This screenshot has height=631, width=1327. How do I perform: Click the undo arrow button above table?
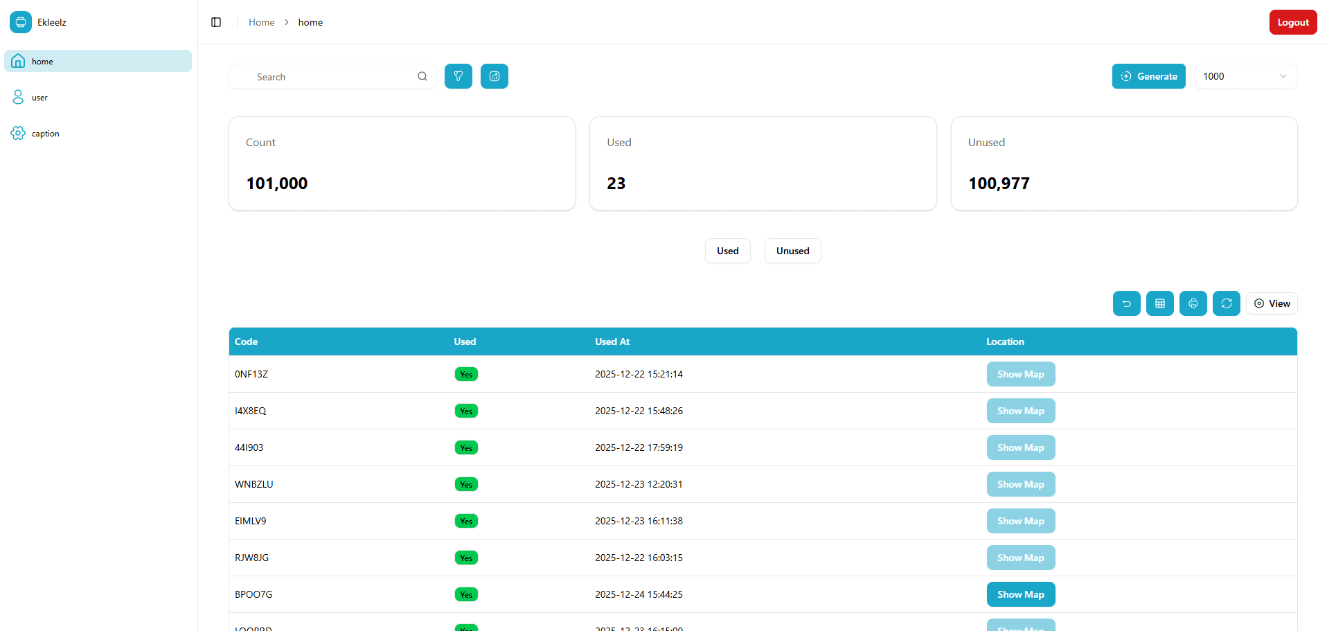(x=1126, y=303)
